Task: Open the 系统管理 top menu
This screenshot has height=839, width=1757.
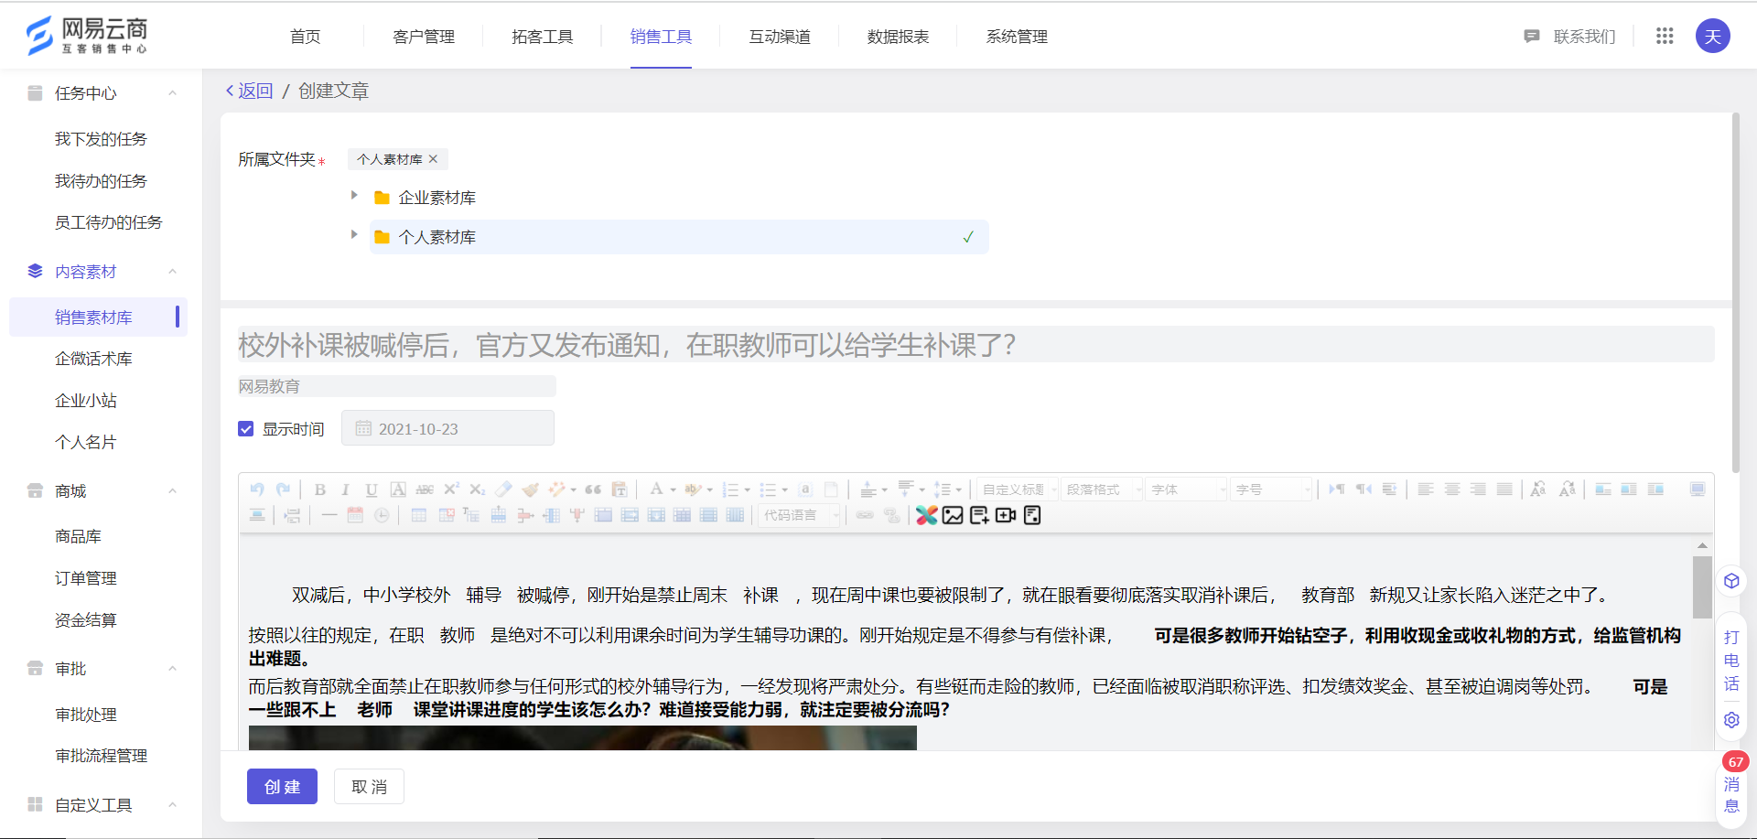Action: coord(1017,37)
